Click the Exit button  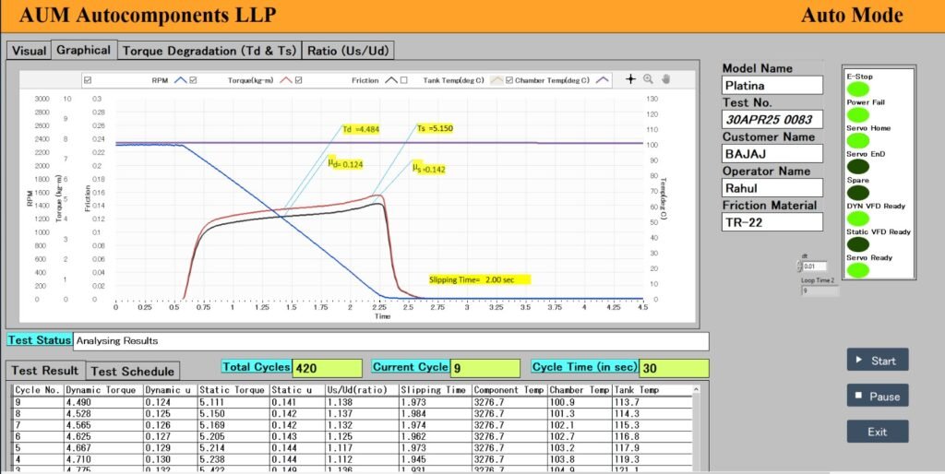877,432
